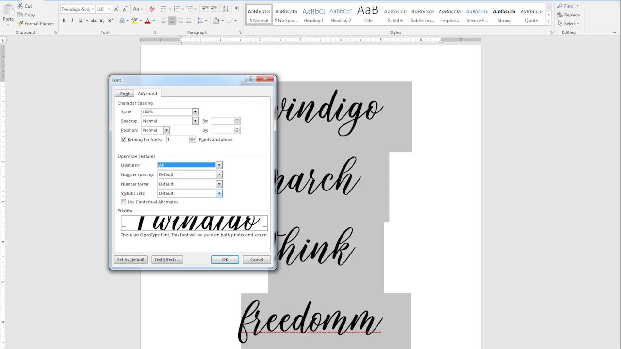
Task: Open the Scale dropdown in Character Spacing
Action: 195,111
